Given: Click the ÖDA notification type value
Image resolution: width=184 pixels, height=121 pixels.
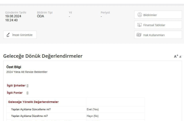Looking at the screenshot, I should (x=41, y=16).
